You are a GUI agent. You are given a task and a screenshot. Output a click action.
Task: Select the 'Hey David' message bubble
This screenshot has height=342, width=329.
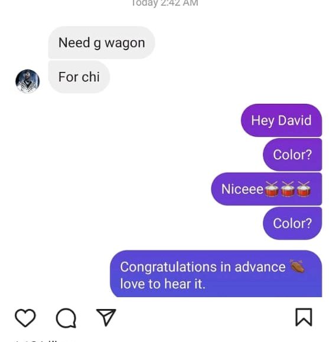tap(281, 120)
